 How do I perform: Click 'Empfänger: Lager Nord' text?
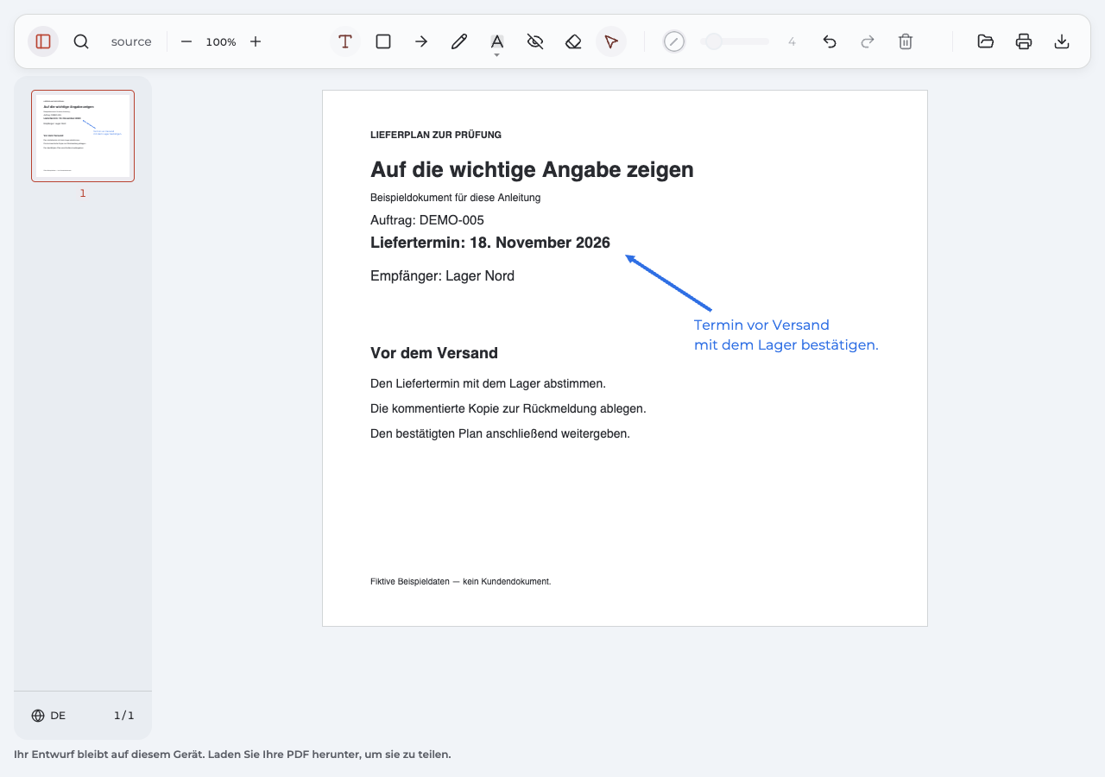tap(442, 276)
